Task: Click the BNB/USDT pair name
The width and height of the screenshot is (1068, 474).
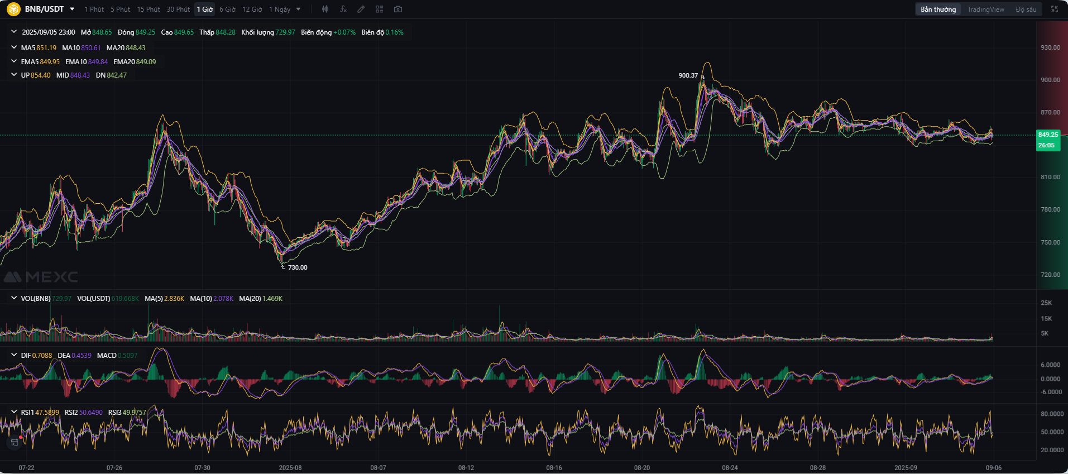Action: (x=44, y=9)
